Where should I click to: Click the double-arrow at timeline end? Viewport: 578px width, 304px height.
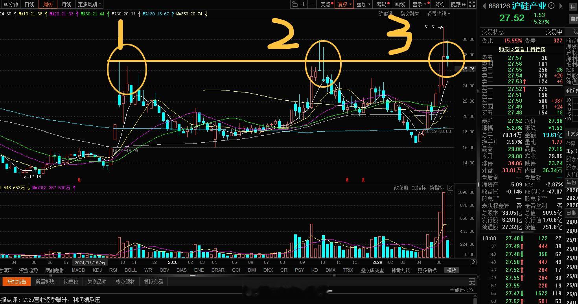coord(473,262)
